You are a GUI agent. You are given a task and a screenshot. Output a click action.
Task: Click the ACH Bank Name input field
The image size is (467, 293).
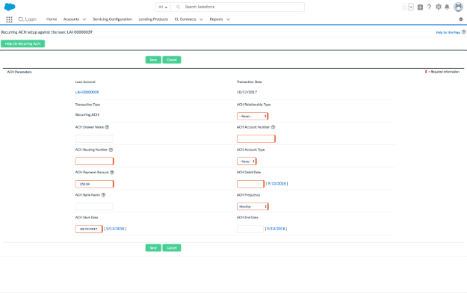click(x=94, y=206)
